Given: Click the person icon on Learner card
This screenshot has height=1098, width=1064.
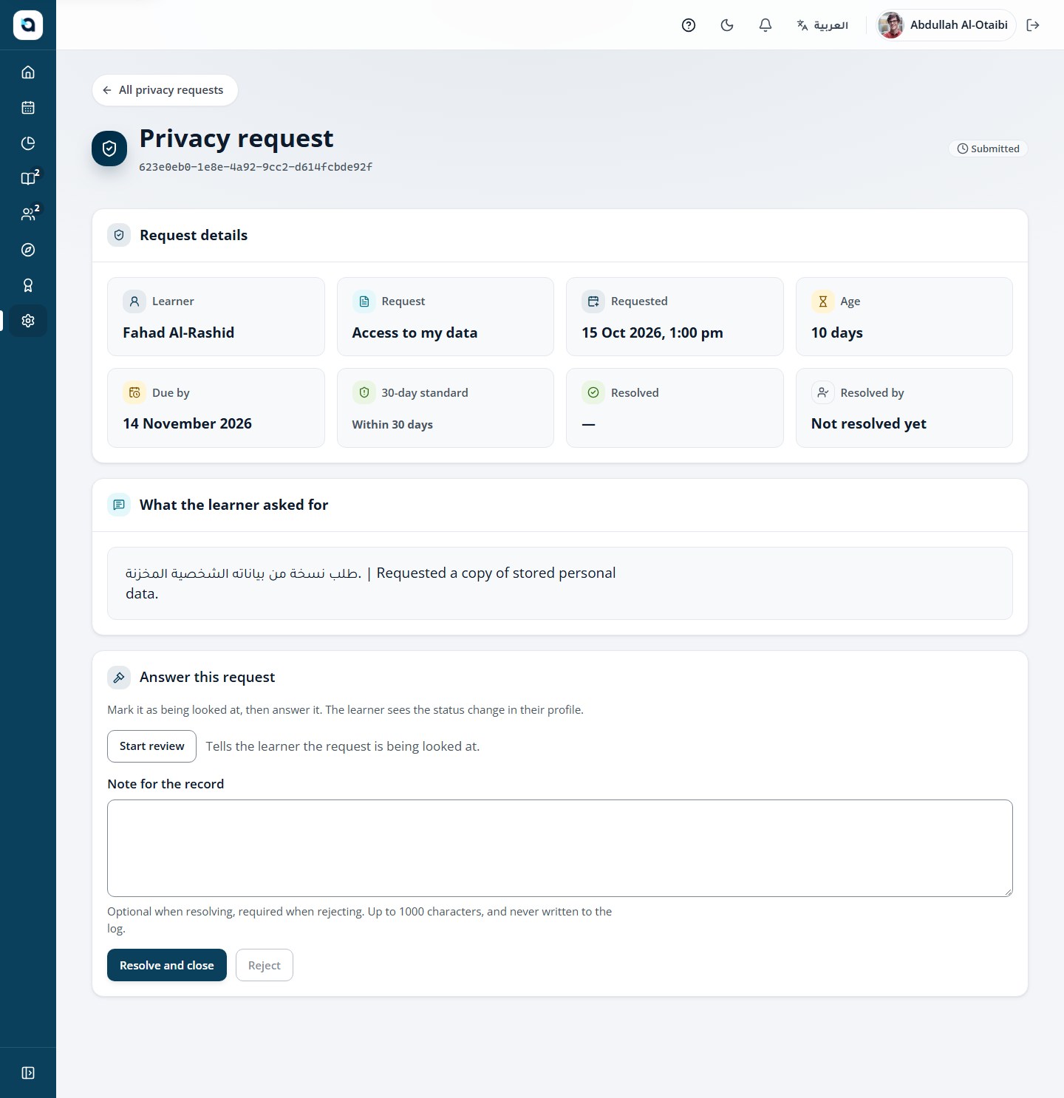Looking at the screenshot, I should (134, 301).
